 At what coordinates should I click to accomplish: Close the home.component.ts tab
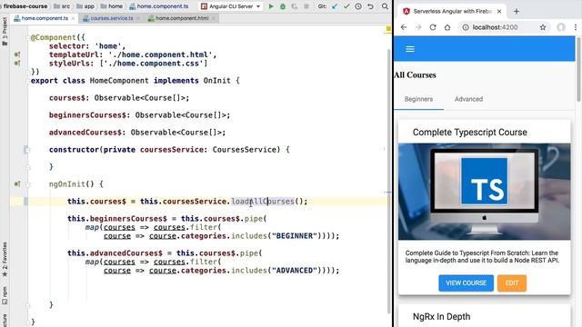[73, 18]
